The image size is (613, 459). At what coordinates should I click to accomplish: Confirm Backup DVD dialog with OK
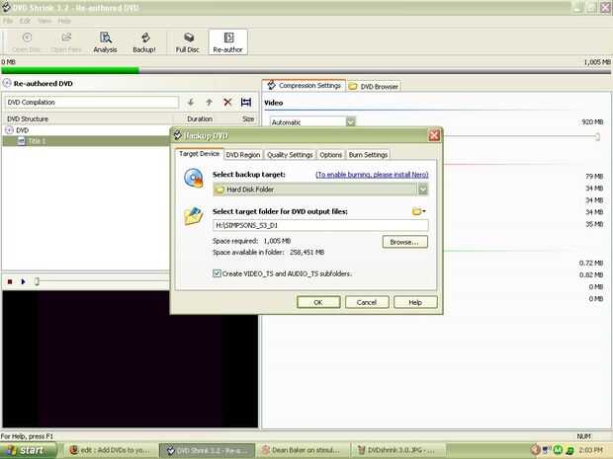click(x=318, y=302)
